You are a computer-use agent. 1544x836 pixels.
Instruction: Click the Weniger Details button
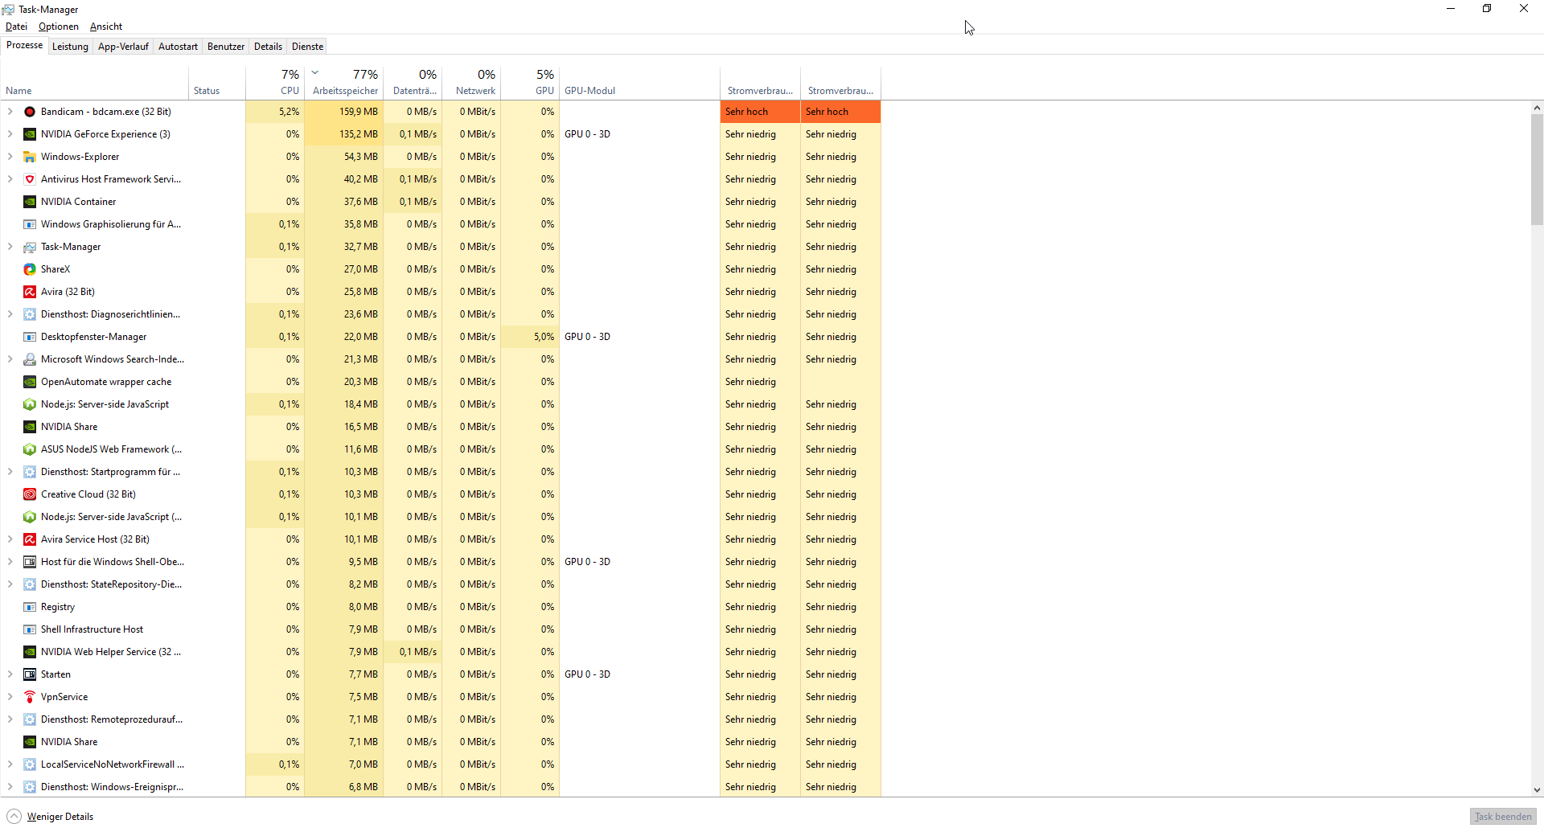point(50,817)
